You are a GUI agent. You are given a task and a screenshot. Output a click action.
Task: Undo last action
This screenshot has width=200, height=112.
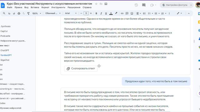pyautogui.click(x=9, y=13)
